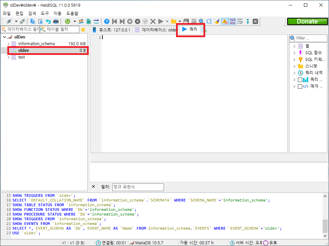Click the Load SQL file folder icon

click(173, 21)
